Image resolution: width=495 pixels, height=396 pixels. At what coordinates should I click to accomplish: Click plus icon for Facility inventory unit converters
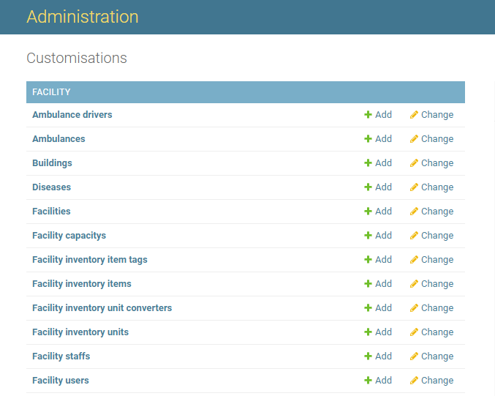(x=368, y=308)
